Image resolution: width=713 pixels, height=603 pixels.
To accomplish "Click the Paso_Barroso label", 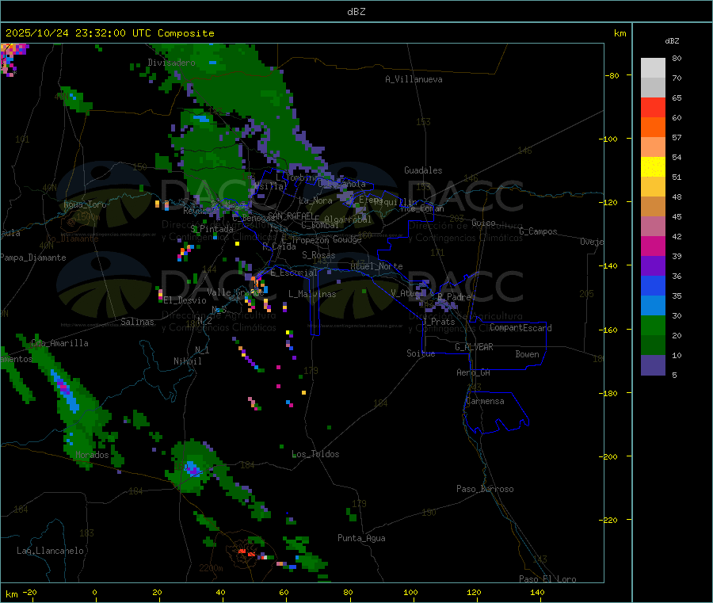I will click(x=485, y=489).
